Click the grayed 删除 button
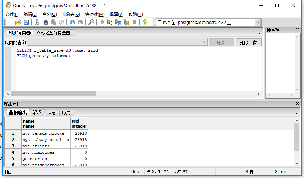The width and height of the screenshot is (304, 178). coord(222,42)
